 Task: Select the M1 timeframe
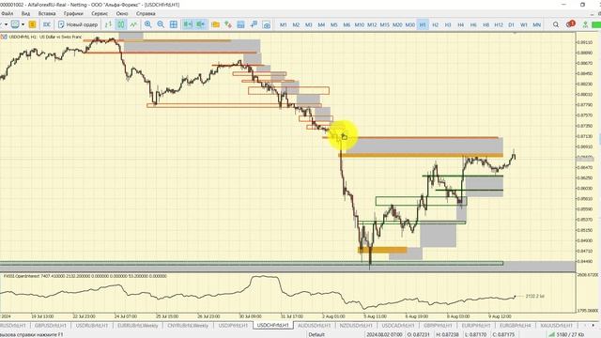284,24
